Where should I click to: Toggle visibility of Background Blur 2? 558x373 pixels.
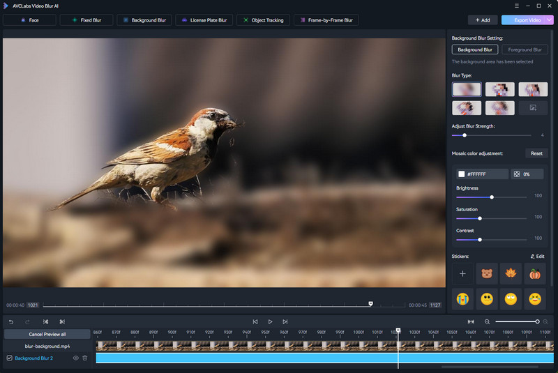76,358
